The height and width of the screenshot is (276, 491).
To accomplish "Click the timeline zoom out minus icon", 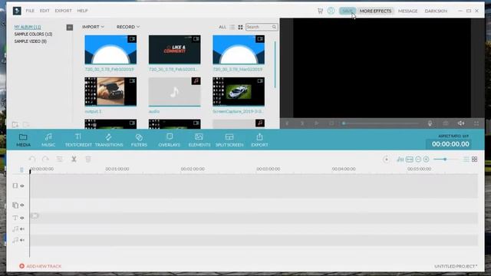I will coord(418,159).
